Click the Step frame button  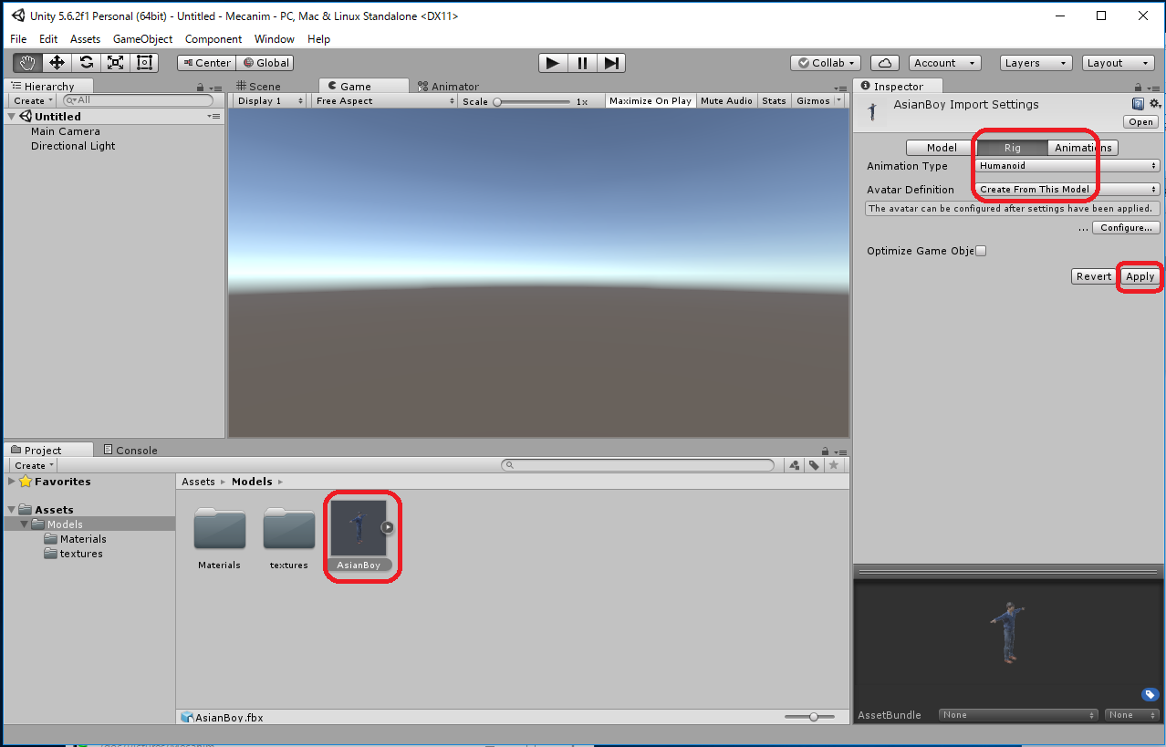point(611,63)
